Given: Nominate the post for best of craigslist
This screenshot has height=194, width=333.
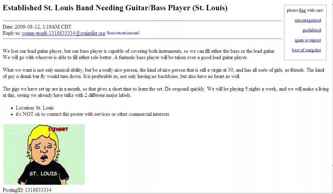Looking at the screenshot, I should (306, 50).
